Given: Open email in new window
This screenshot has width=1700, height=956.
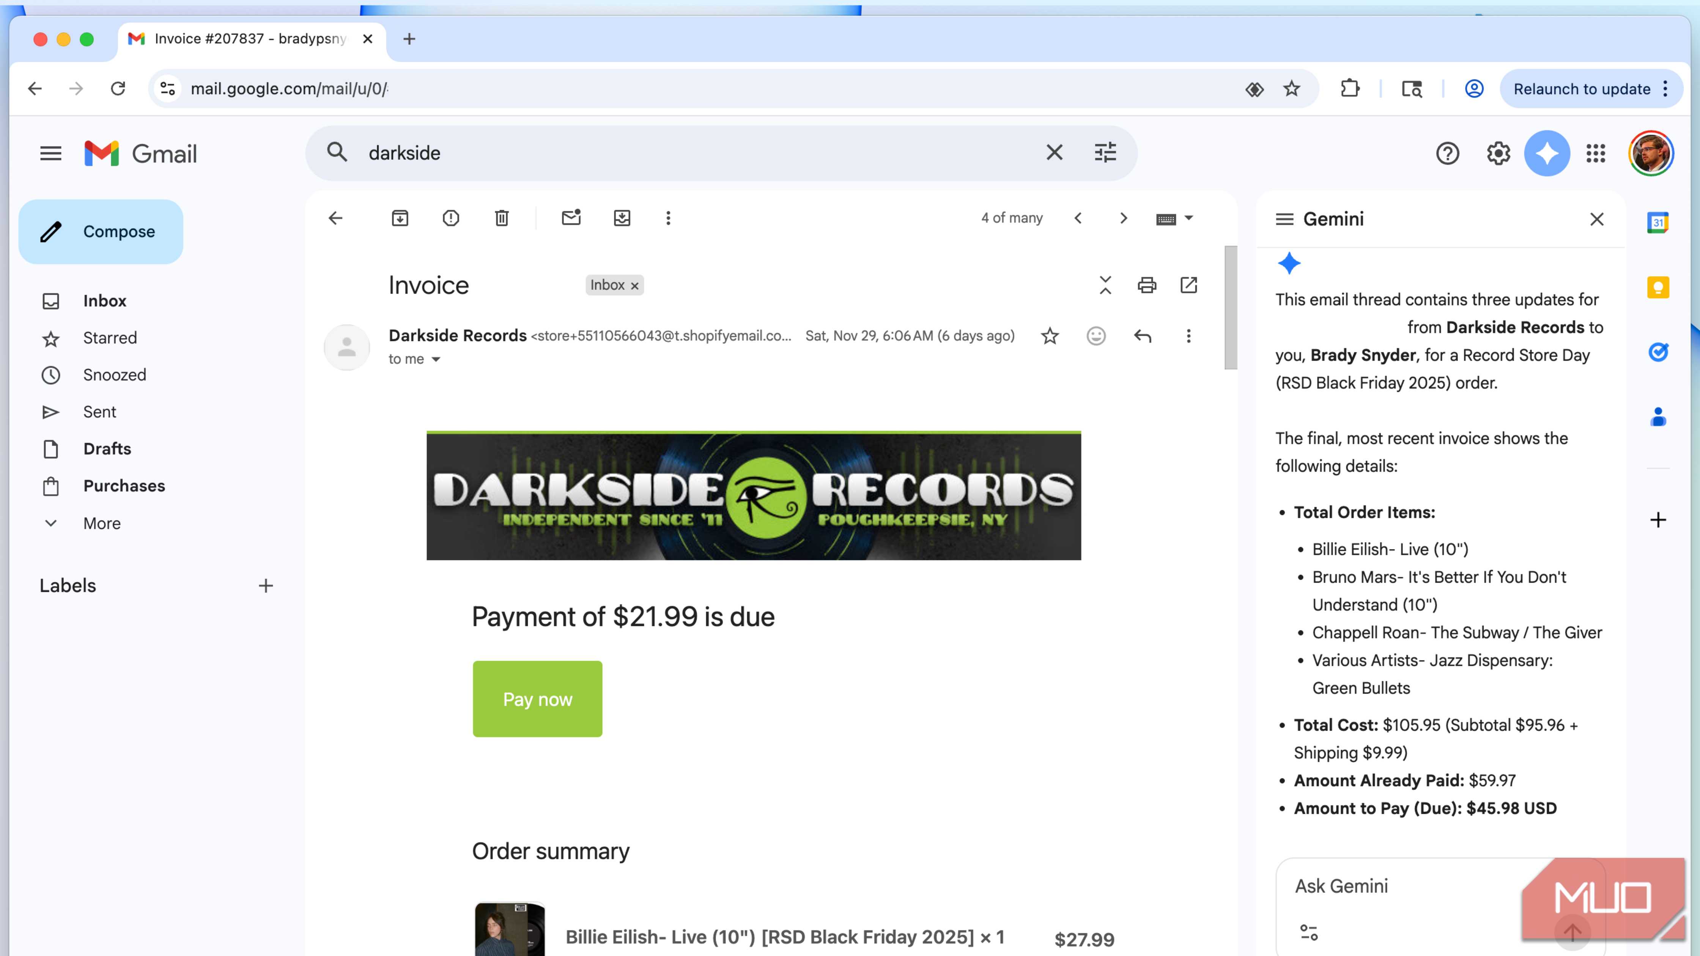Looking at the screenshot, I should pyautogui.click(x=1188, y=285).
